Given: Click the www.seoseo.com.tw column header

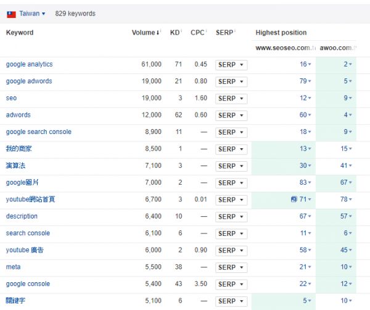Looking at the screenshot, I should 286,48.
